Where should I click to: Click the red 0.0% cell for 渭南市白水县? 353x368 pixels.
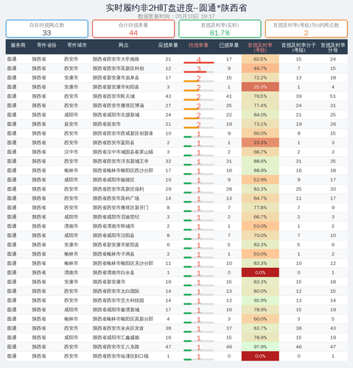(260, 272)
